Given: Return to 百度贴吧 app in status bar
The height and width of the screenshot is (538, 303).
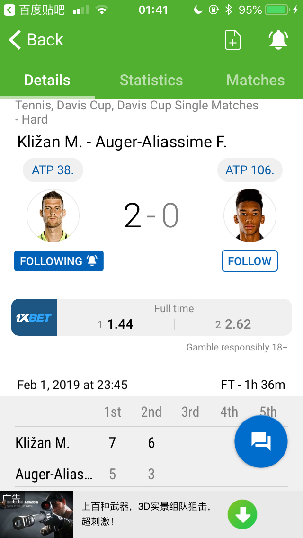Looking at the screenshot, I should (x=36, y=9).
